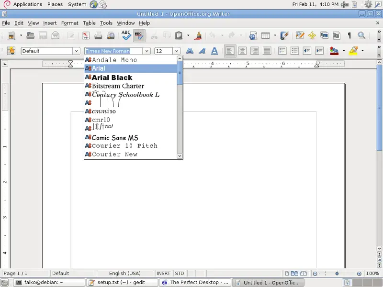Open the Edit menu
The width and height of the screenshot is (383, 287).
click(x=19, y=23)
